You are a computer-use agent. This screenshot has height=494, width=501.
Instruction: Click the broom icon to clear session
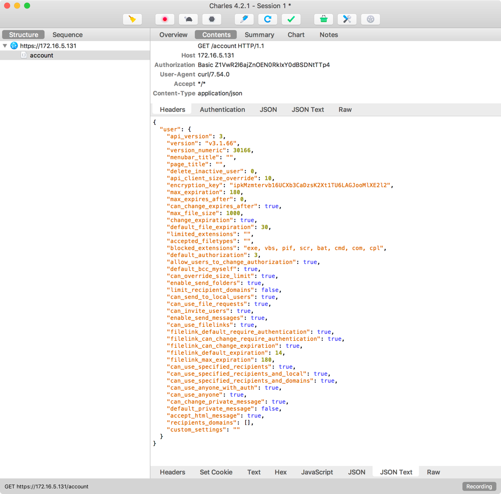pos(132,19)
